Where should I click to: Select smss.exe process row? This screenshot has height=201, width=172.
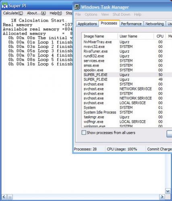127,66
